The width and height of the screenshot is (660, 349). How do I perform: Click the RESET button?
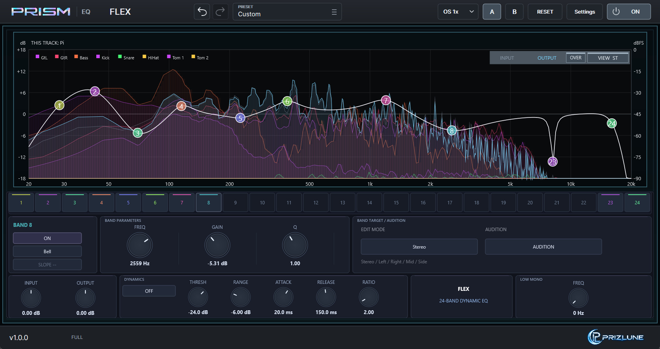pos(545,12)
